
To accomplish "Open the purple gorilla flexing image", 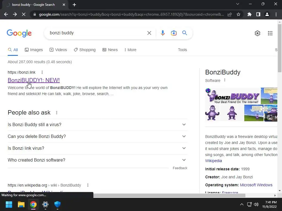I will (x=212, y=113).
